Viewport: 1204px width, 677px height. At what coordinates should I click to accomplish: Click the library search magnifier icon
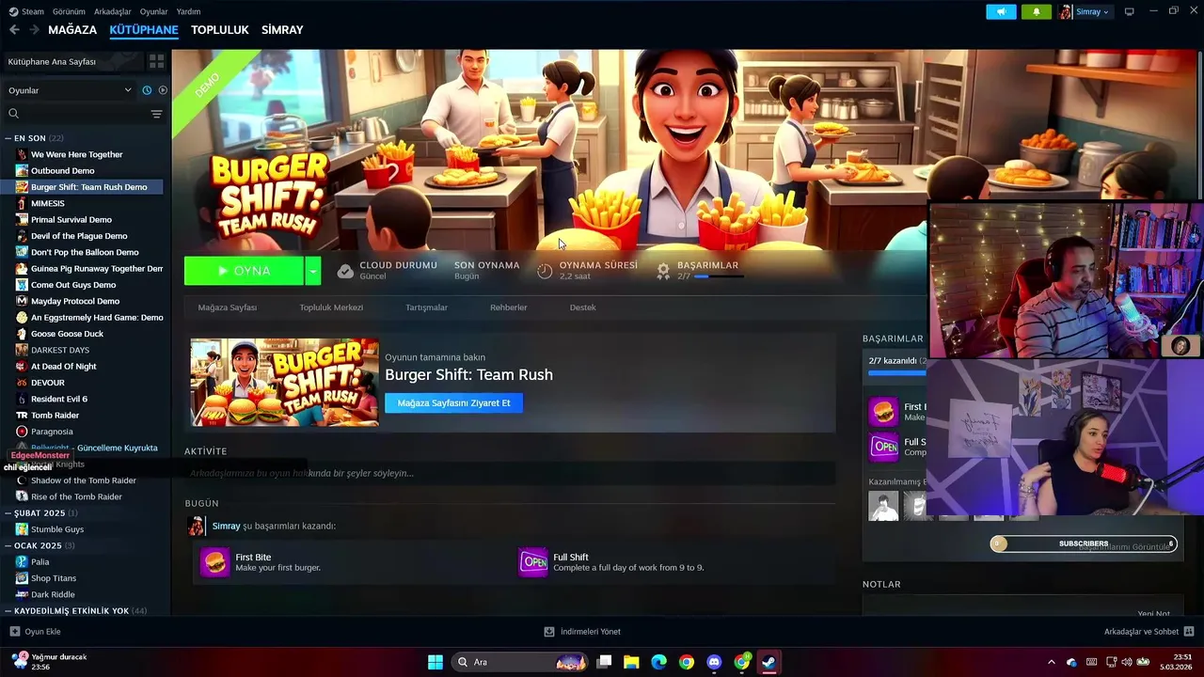tap(14, 114)
